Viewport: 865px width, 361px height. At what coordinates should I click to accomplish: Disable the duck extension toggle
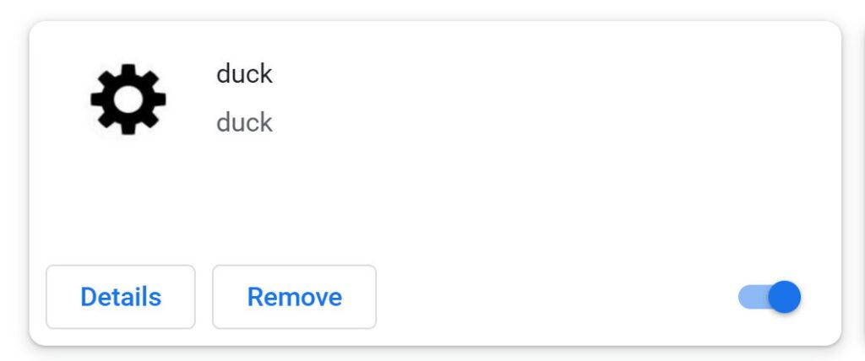770,297
